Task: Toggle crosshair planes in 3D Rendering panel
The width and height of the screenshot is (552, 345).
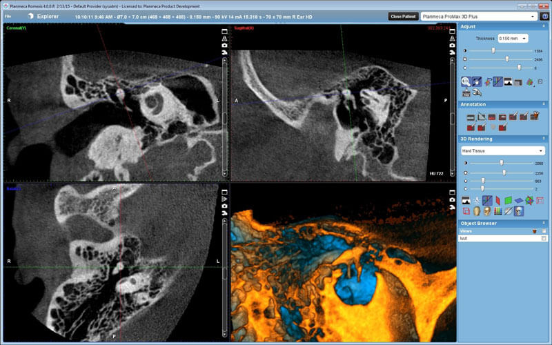Action: pyautogui.click(x=487, y=201)
